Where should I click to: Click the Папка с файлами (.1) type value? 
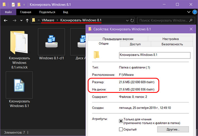pyautogui.click(x=134, y=67)
